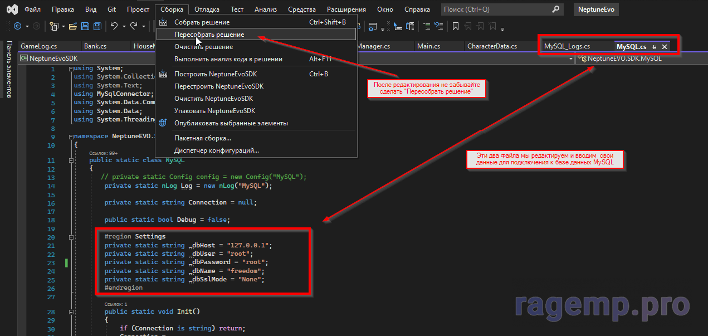Open the Проект menu

tap(138, 9)
